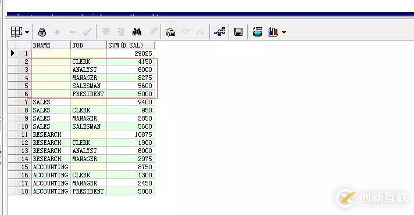This screenshot has height=215, width=414.
Task: Expand the chart icon dropdown arrow
Action: point(284,32)
